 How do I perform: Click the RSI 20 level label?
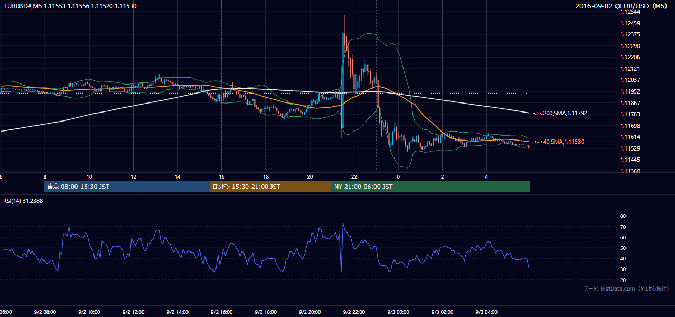(623, 280)
